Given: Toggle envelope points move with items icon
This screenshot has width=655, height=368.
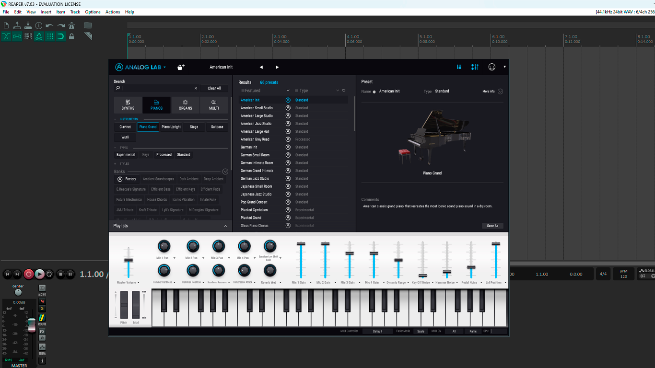Looking at the screenshot, I should pyautogui.click(x=39, y=36).
